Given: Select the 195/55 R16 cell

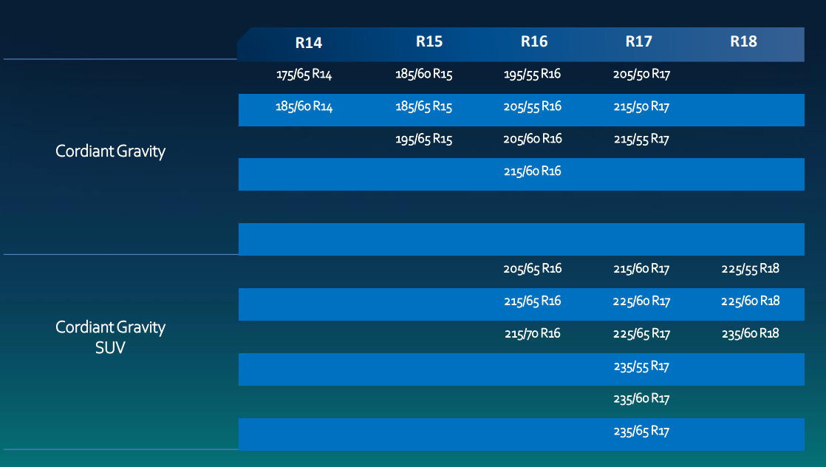Looking at the screenshot, I should tap(533, 75).
